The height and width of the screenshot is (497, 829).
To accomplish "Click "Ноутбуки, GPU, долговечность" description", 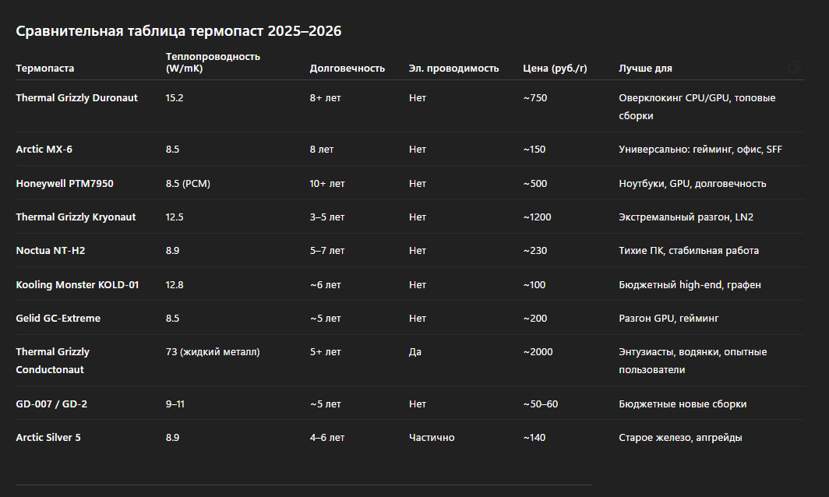I will click(692, 184).
